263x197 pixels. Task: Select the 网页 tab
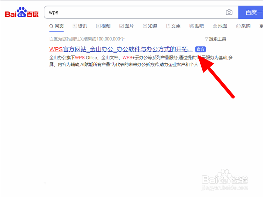[57, 26]
